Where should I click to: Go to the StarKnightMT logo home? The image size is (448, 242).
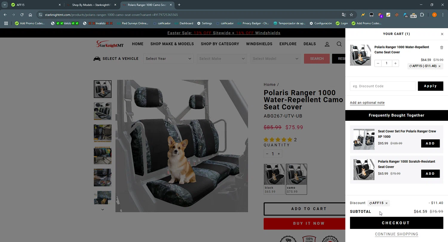pyautogui.click(x=110, y=44)
